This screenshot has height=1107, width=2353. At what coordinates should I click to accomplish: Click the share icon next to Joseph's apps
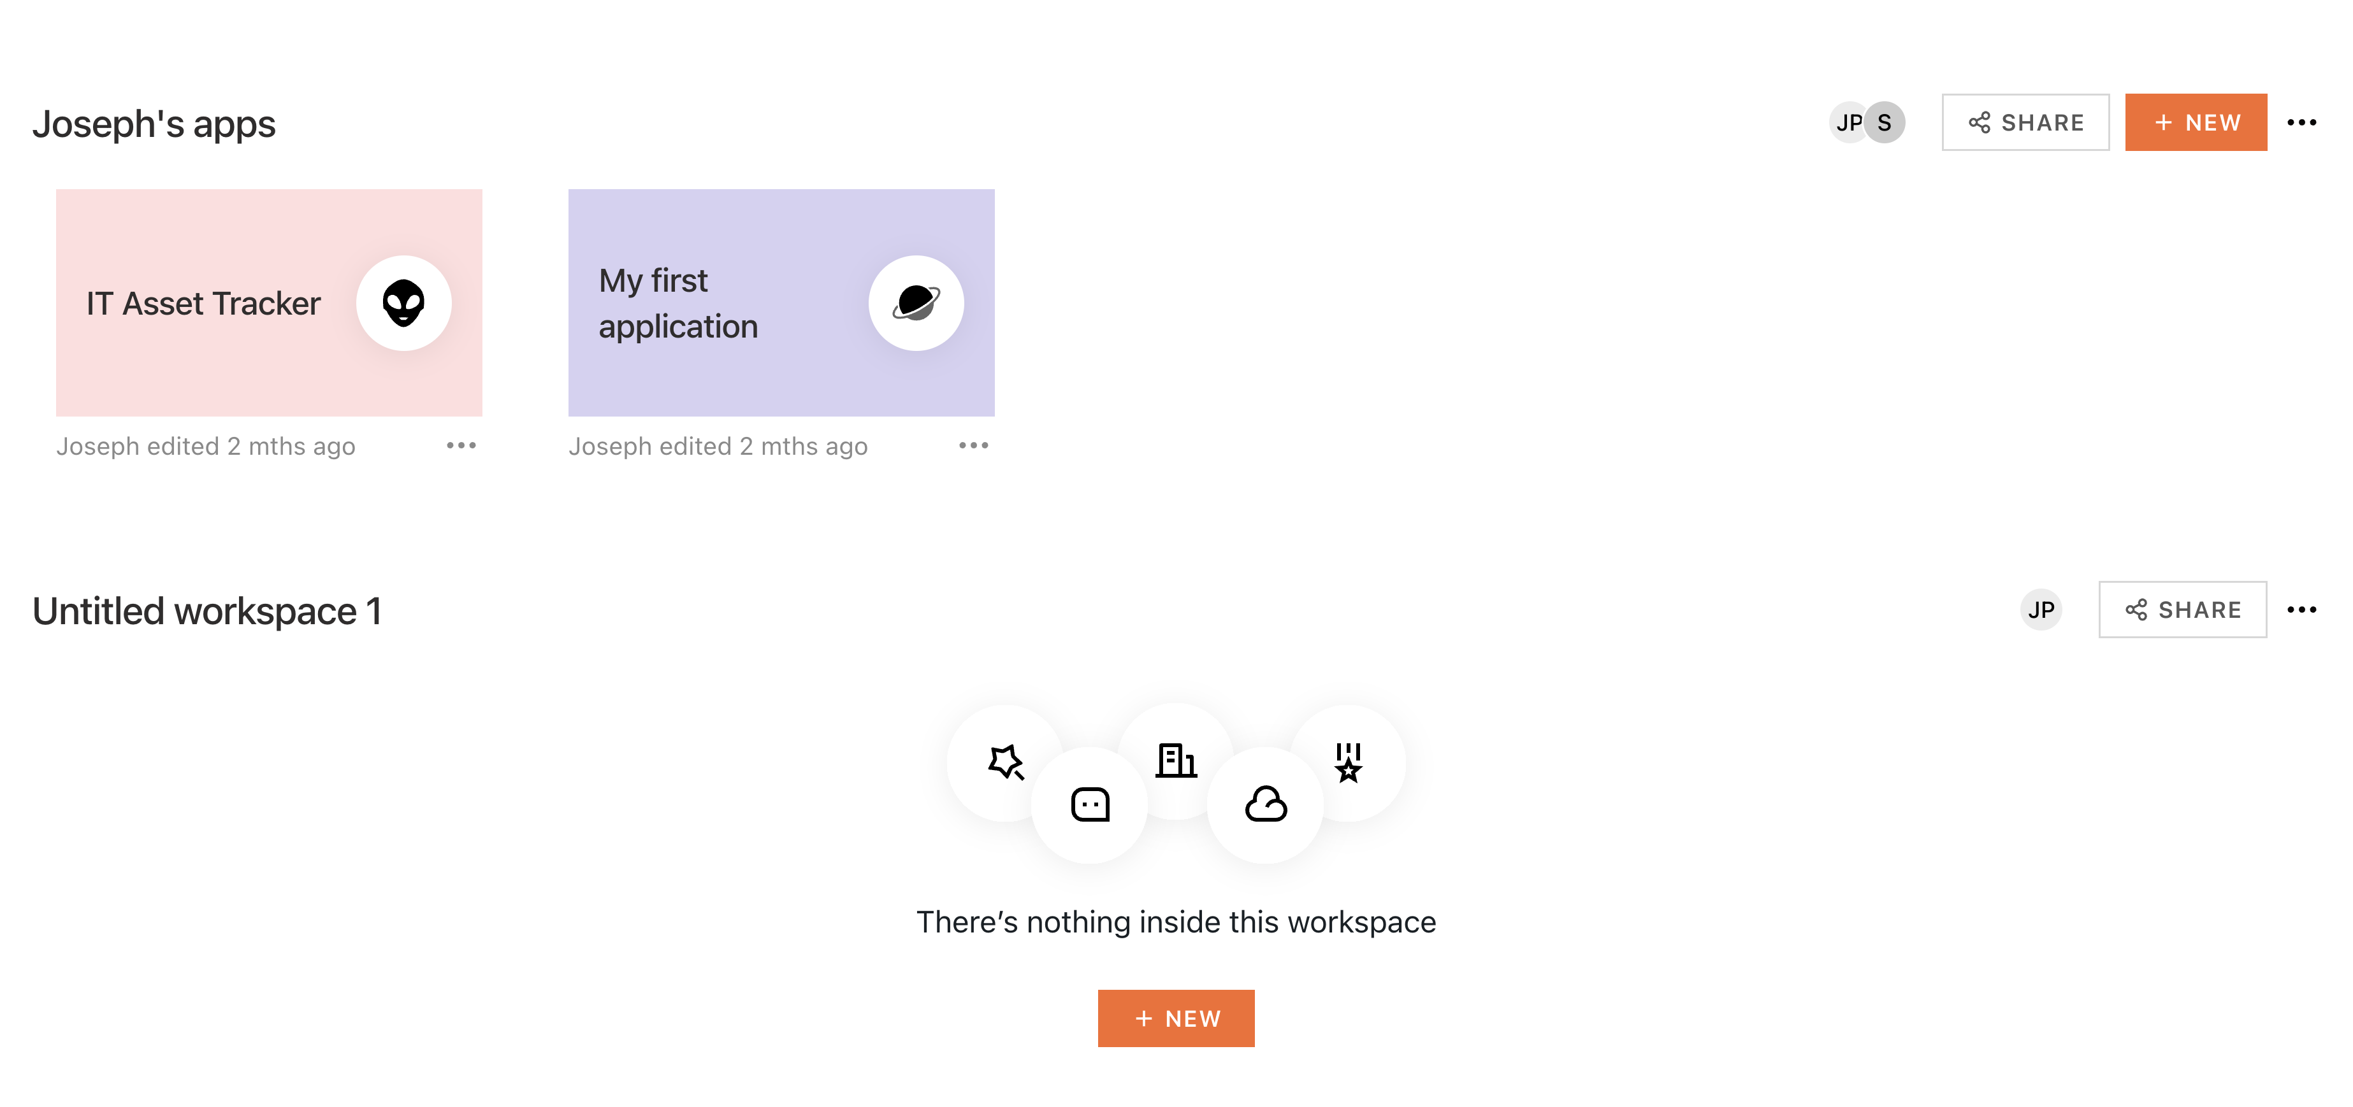pyautogui.click(x=1980, y=122)
